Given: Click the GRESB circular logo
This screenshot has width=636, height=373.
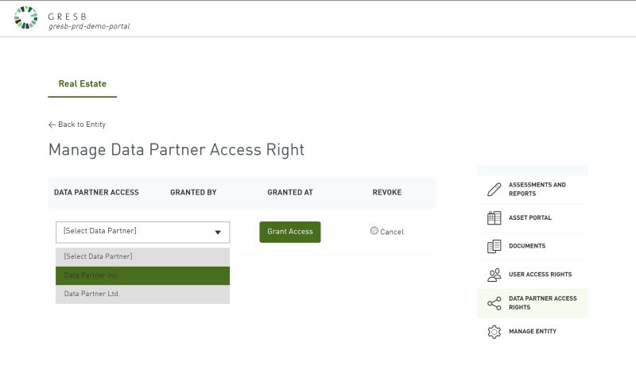Looking at the screenshot, I should click(x=25, y=17).
